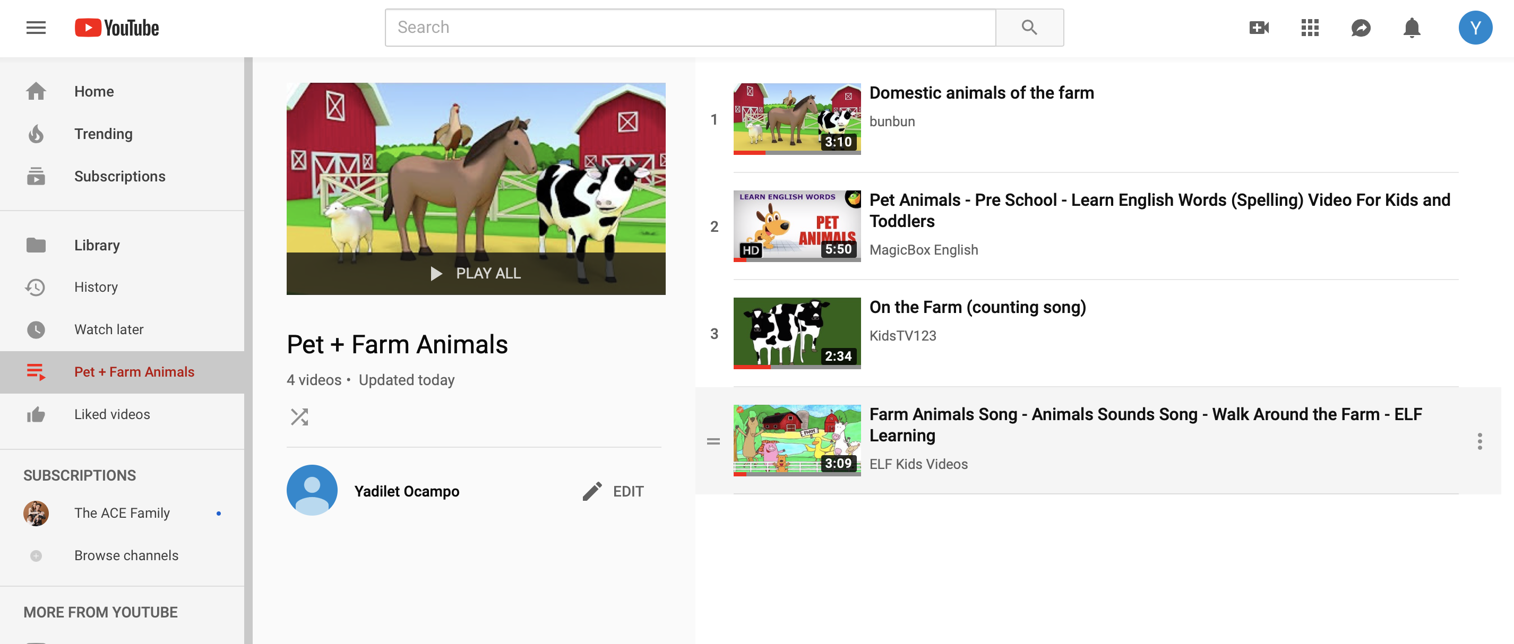Open The ACE Family subscription
1514x644 pixels.
(x=122, y=513)
